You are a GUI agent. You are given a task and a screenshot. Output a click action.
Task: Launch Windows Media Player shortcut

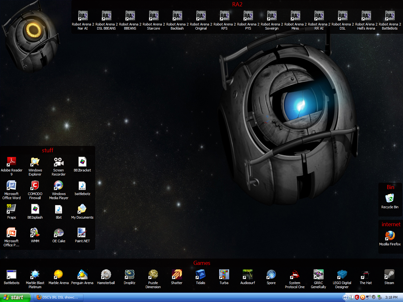pyautogui.click(x=59, y=190)
